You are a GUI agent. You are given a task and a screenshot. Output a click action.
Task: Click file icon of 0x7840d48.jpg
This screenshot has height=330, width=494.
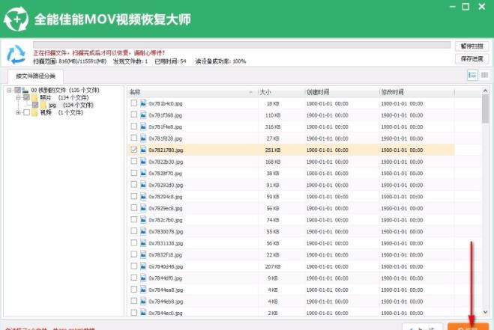click(x=143, y=266)
